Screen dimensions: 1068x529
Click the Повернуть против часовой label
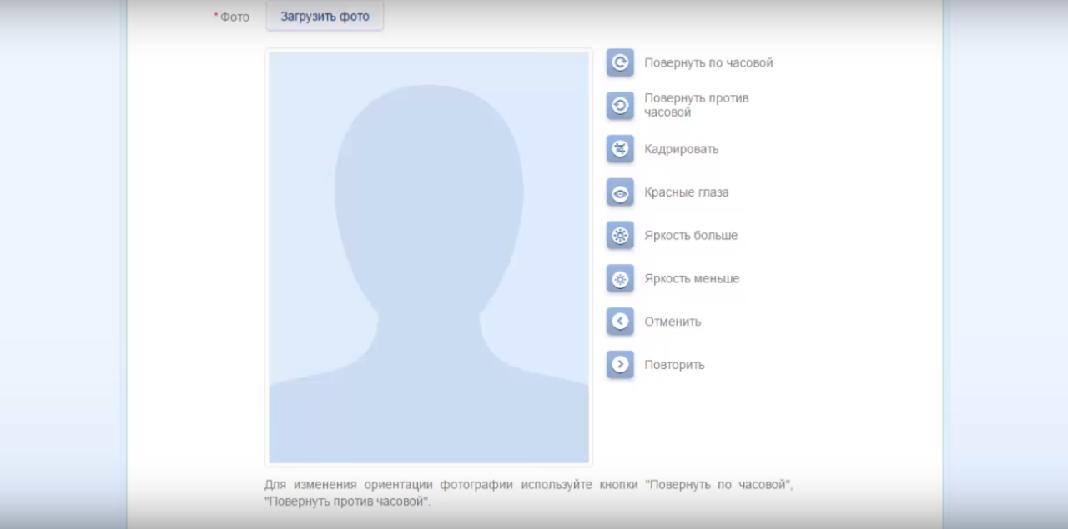click(x=697, y=105)
